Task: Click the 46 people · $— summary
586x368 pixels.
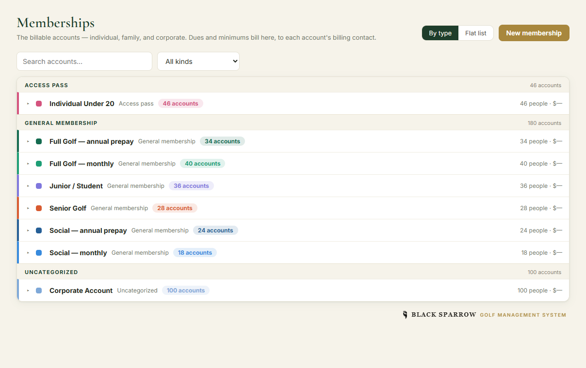Action: pos(541,104)
